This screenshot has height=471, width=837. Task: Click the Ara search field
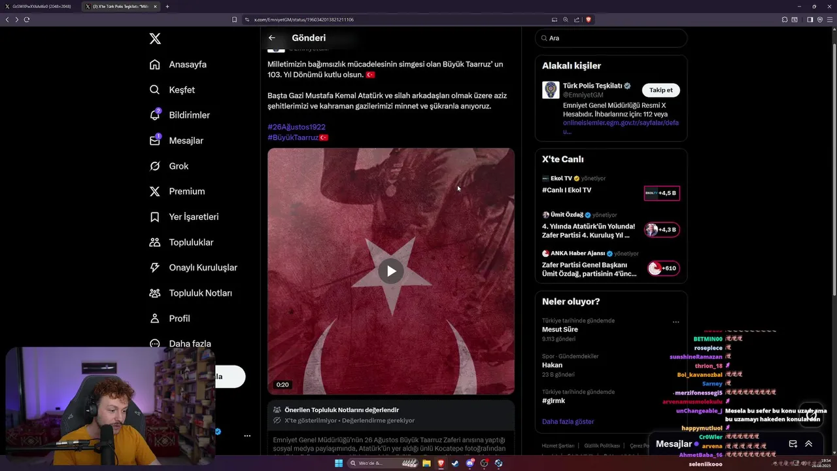coord(611,38)
